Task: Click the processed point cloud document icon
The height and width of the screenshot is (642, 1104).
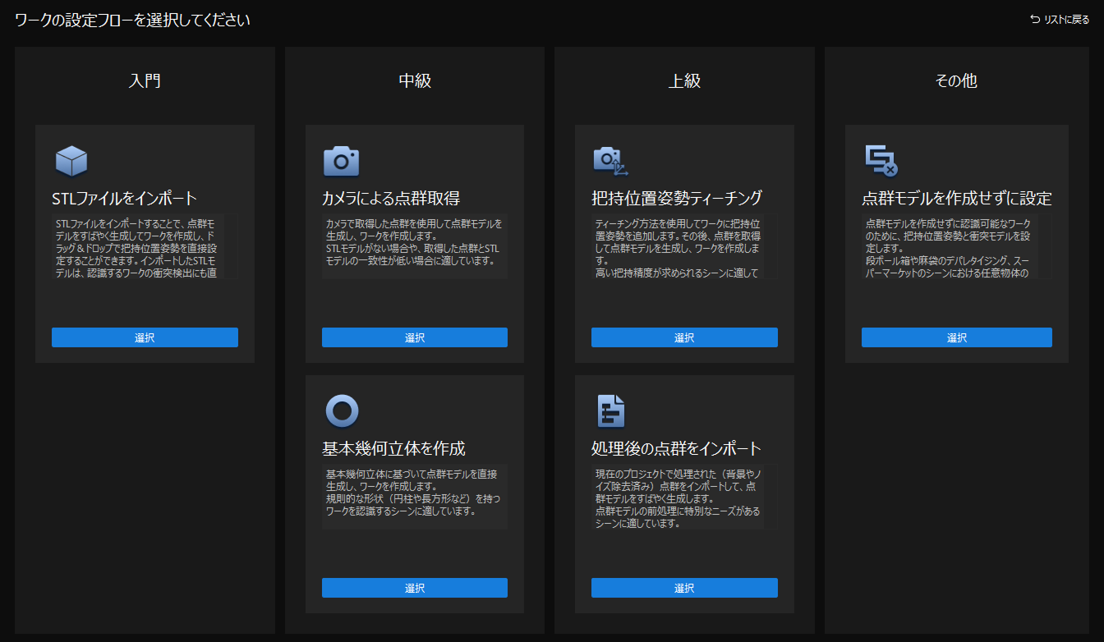Action: 610,411
